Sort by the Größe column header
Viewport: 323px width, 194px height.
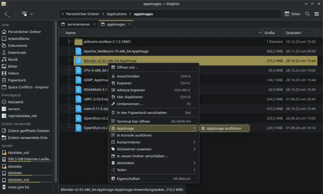click(x=273, y=33)
